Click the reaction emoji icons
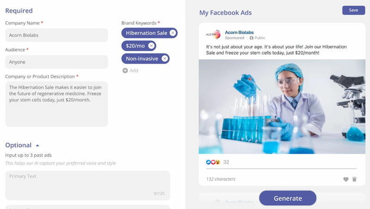 coord(213,162)
